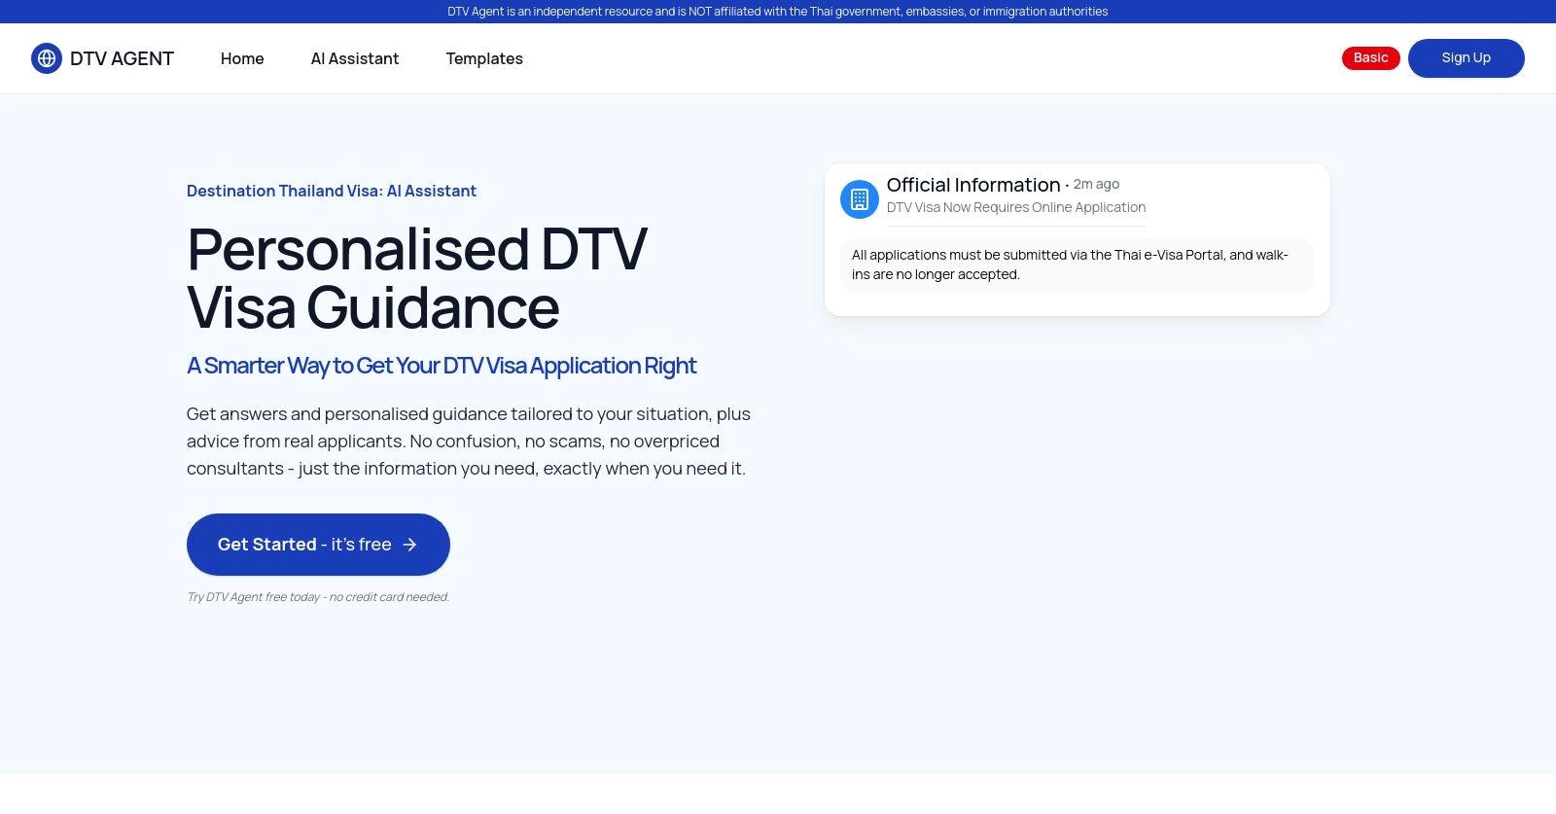Open the AI Assistant menu item

click(355, 58)
